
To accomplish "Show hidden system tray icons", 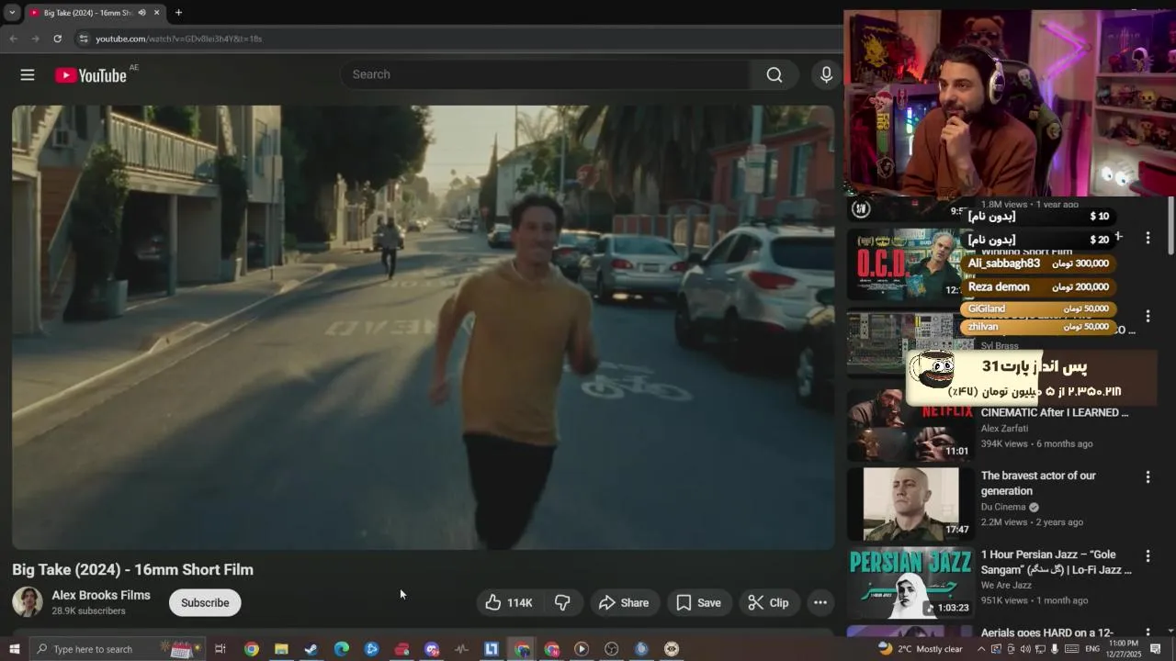I will click(981, 649).
